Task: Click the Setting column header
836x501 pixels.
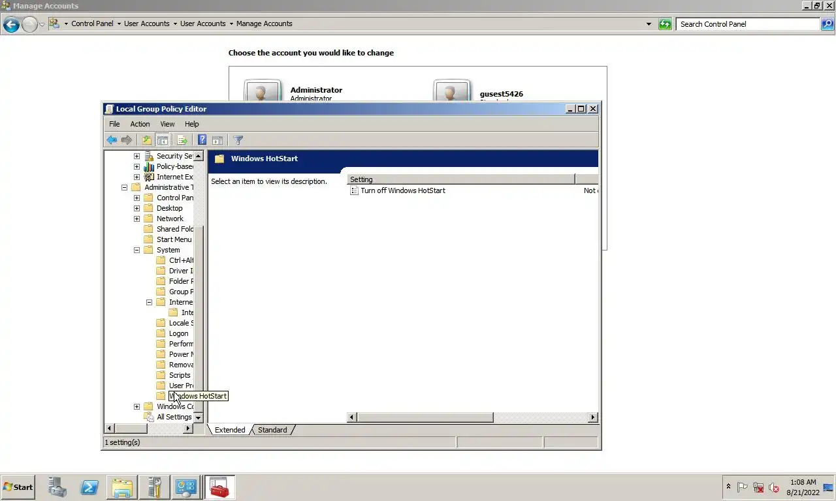Action: point(461,179)
